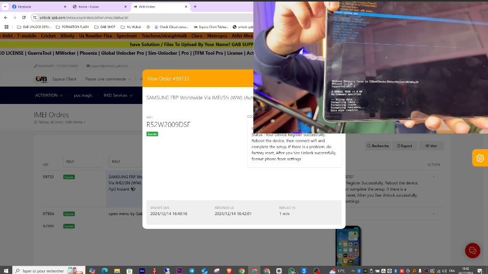Open the notification center icon
The height and width of the screenshot is (274, 488).
coord(480,271)
